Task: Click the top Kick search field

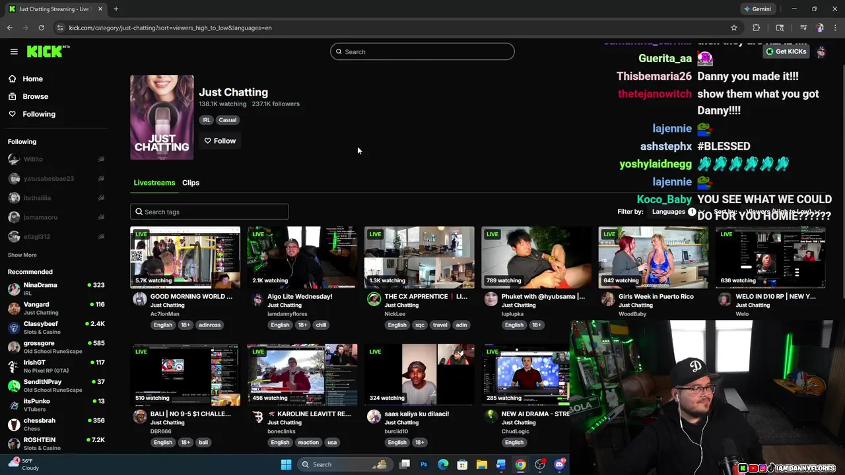Action: pos(422,51)
